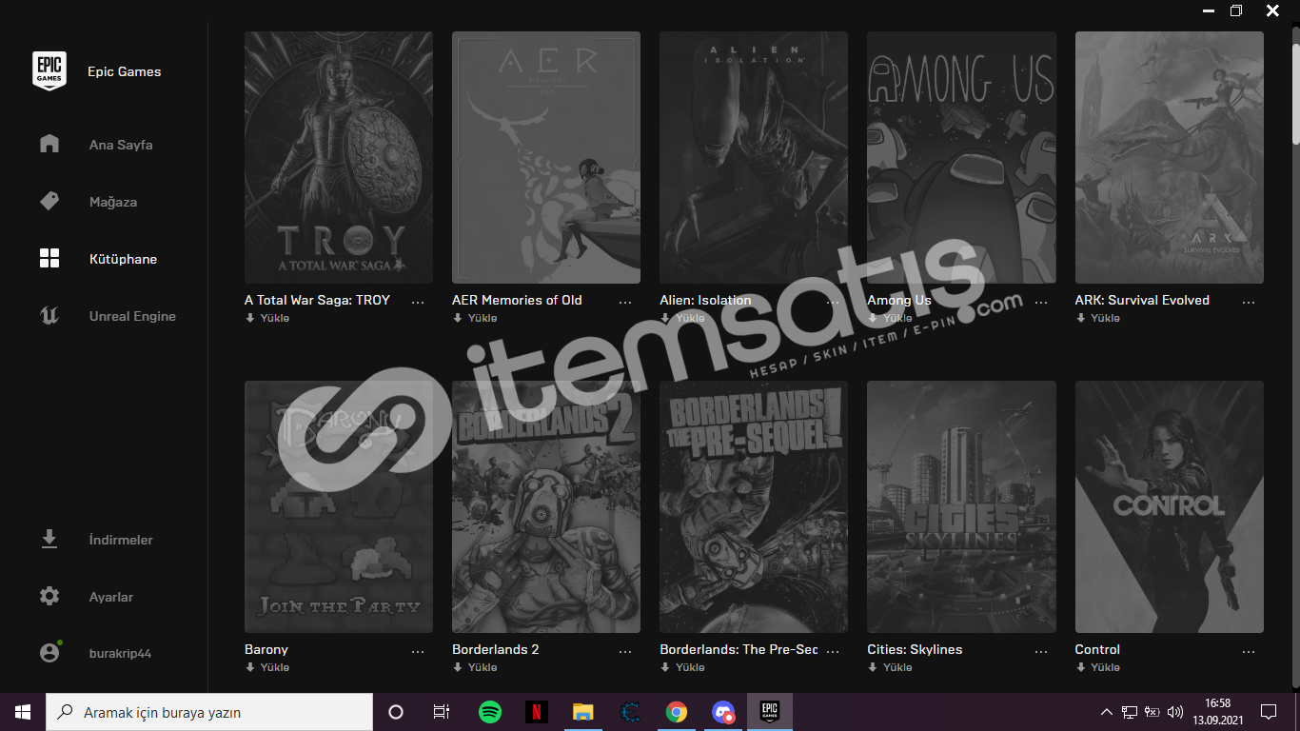This screenshot has width=1300, height=731.
Task: Open the Ayarlar gear icon
Action: 49,597
